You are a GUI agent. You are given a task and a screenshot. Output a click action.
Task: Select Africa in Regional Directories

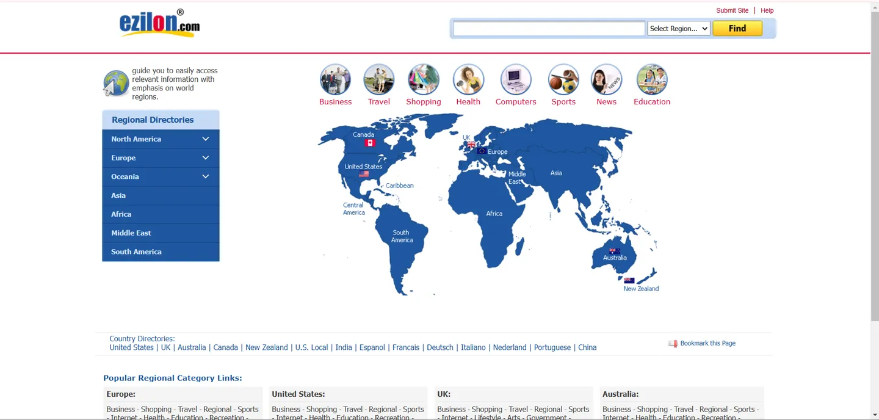(161, 214)
